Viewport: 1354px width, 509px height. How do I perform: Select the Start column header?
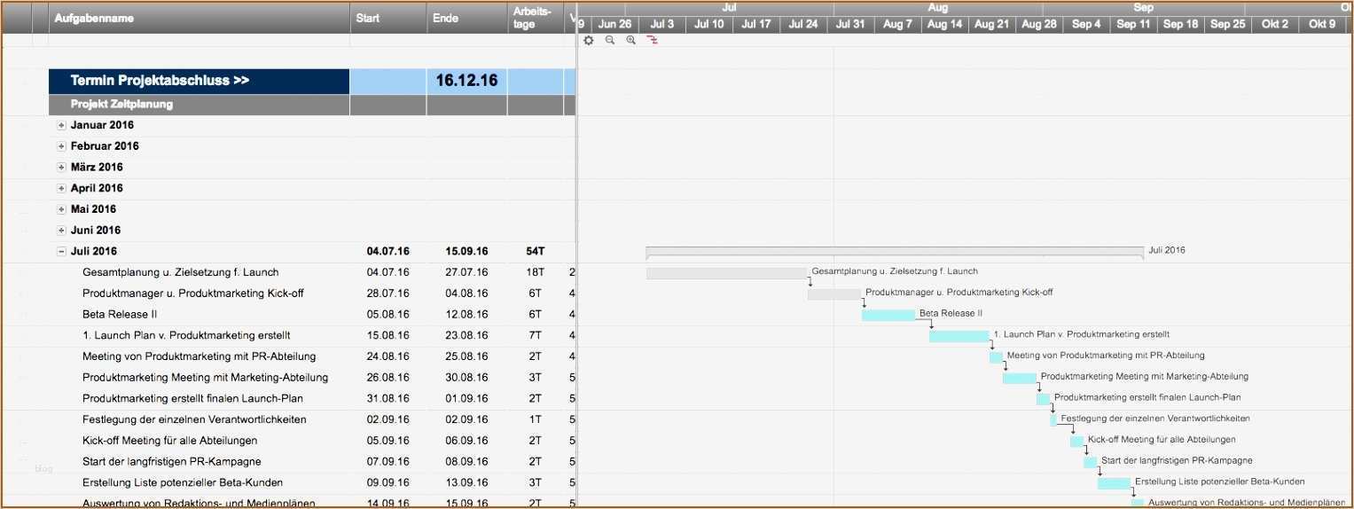pyautogui.click(x=387, y=18)
